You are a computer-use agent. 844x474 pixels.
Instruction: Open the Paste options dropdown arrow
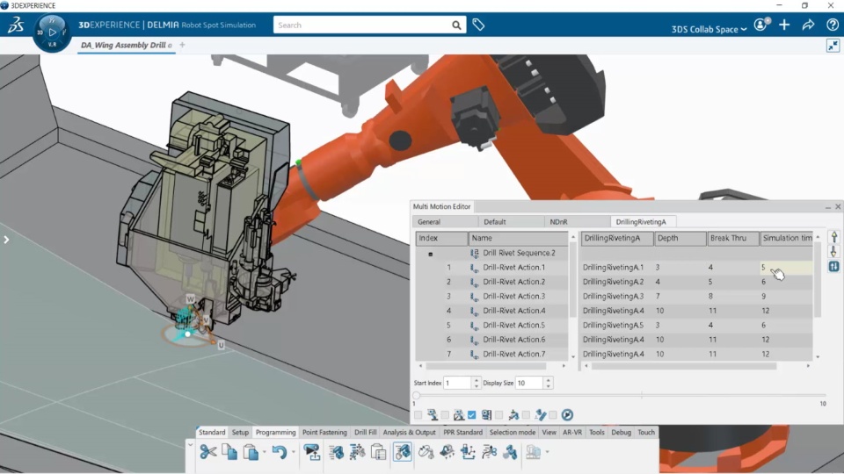tap(264, 452)
